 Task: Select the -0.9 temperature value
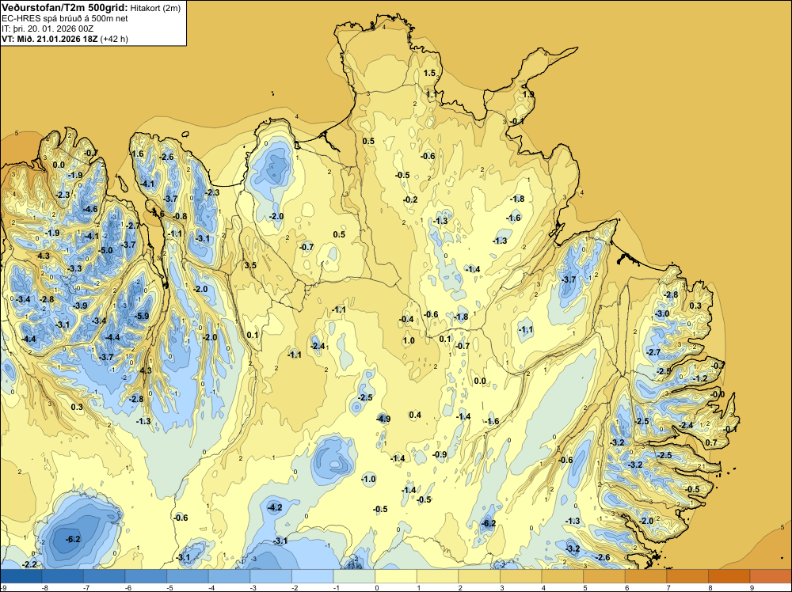tap(440, 454)
